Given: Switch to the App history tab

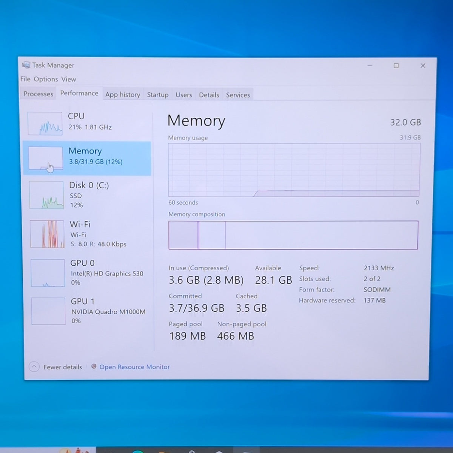Looking at the screenshot, I should [123, 95].
